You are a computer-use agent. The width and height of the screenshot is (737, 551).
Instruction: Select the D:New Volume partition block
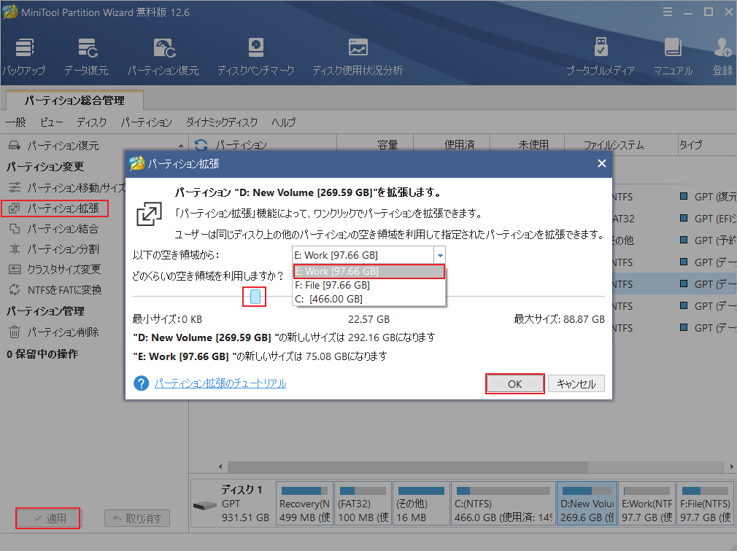[x=587, y=503]
